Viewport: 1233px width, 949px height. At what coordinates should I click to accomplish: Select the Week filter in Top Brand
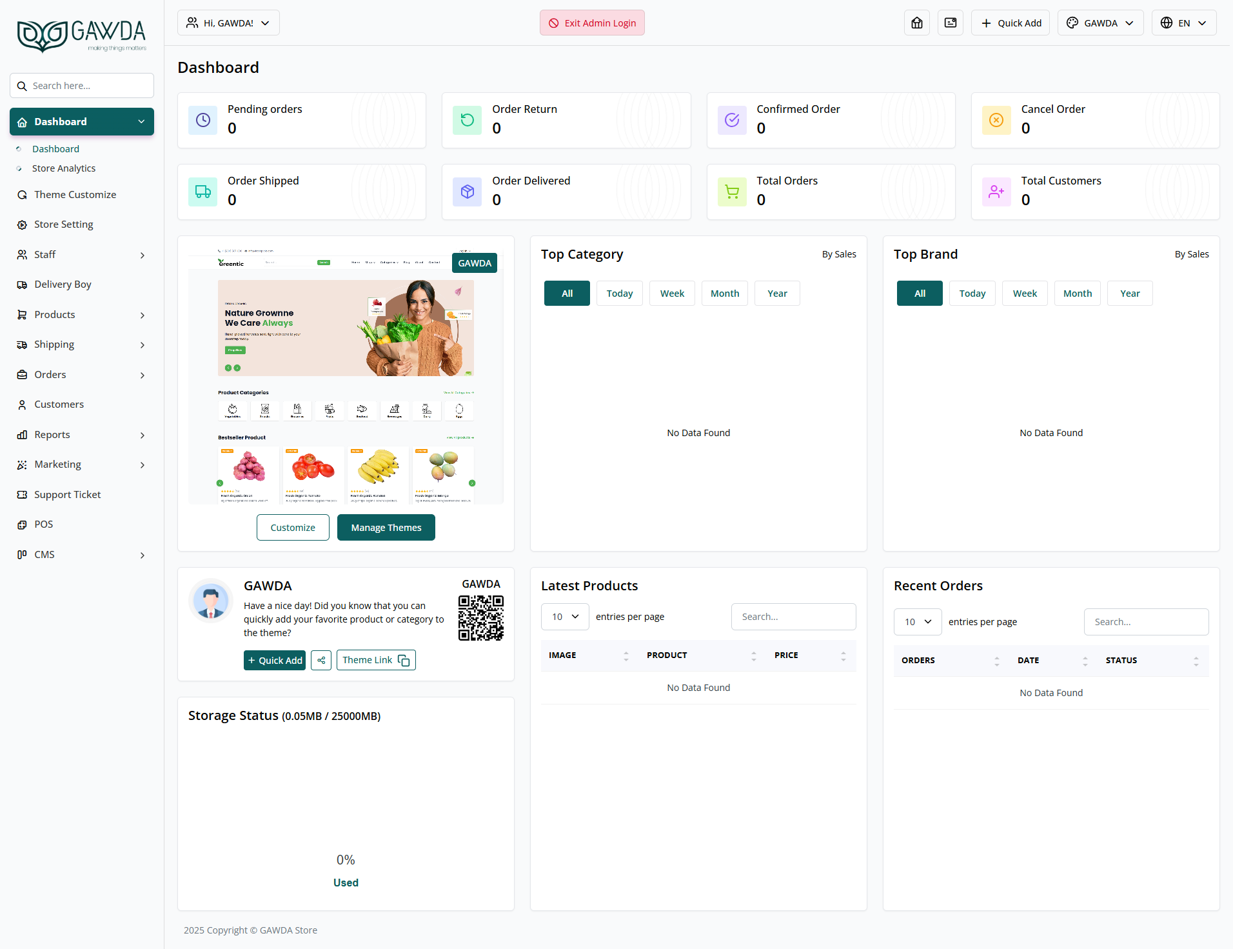point(1024,293)
